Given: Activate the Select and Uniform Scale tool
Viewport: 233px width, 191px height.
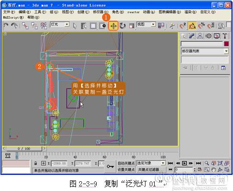Looking at the screenshot, I should pyautogui.click(x=132, y=26).
